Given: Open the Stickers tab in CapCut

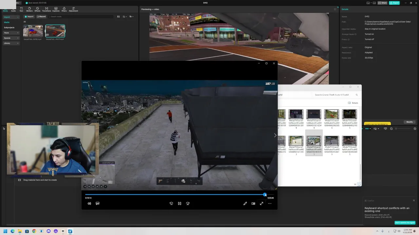Looking at the screenshot, I should point(29,9).
